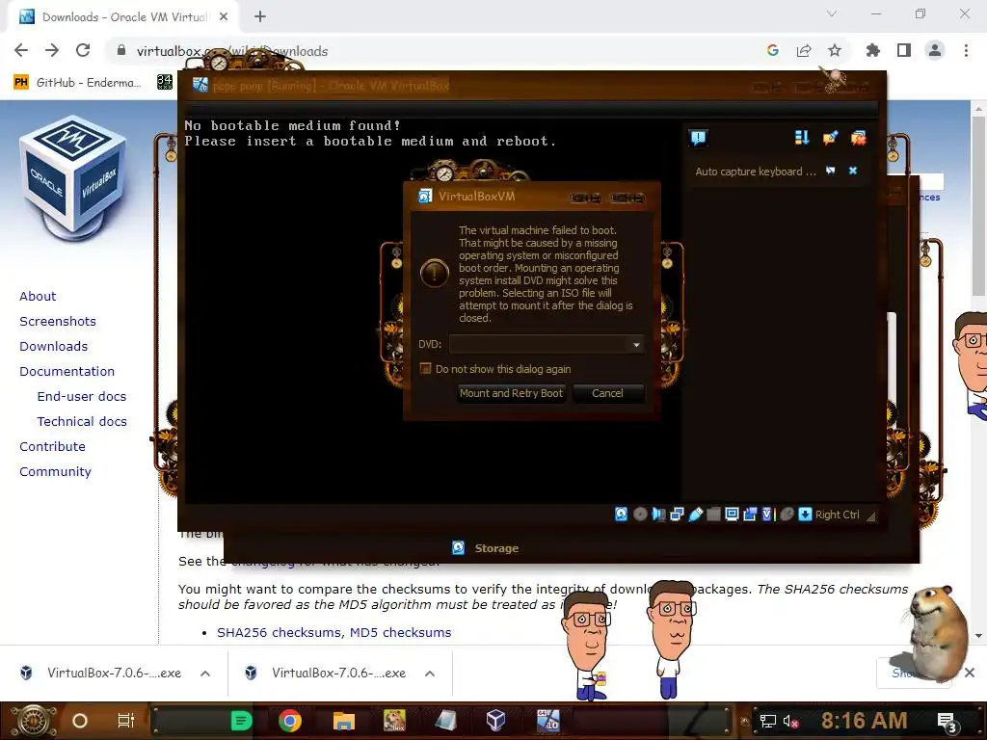Click the network indicator in VM status bar
This screenshot has height=740, width=987.
tap(677, 515)
